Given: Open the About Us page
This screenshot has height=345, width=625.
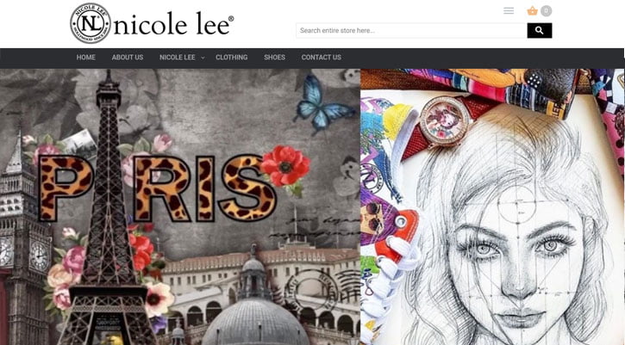Looking at the screenshot, I should point(128,58).
